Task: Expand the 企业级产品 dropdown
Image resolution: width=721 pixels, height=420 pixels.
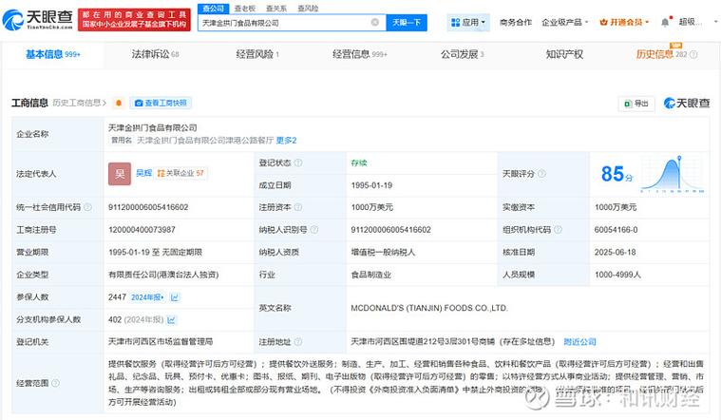Action: 564,22
